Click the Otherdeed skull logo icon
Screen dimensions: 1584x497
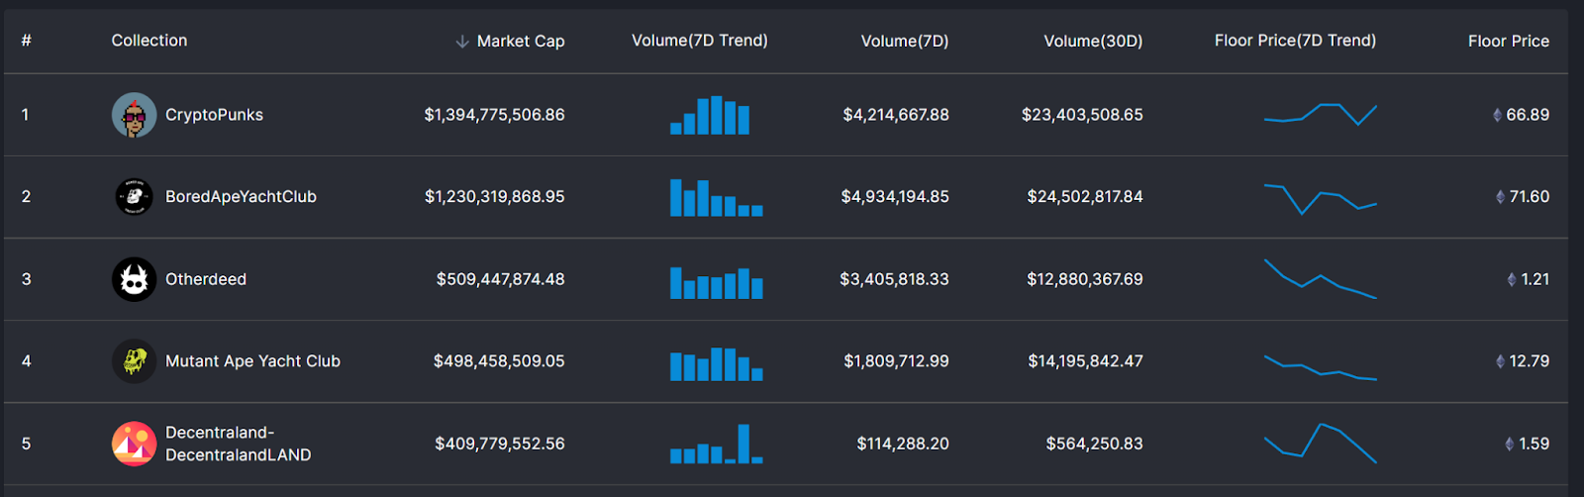tap(134, 279)
